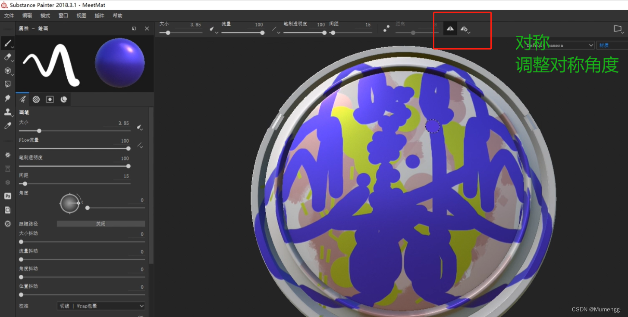Open symmetry settings icon in top toolbar
The height and width of the screenshot is (317, 628).
coord(465,28)
